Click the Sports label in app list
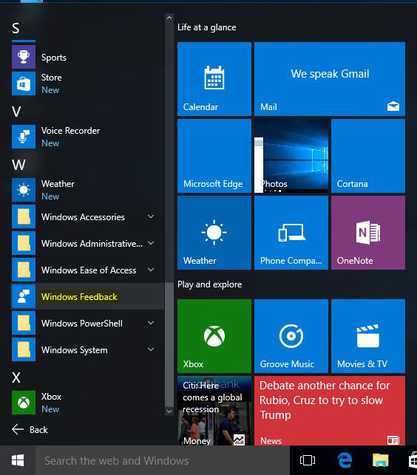The height and width of the screenshot is (475, 417). pos(54,58)
